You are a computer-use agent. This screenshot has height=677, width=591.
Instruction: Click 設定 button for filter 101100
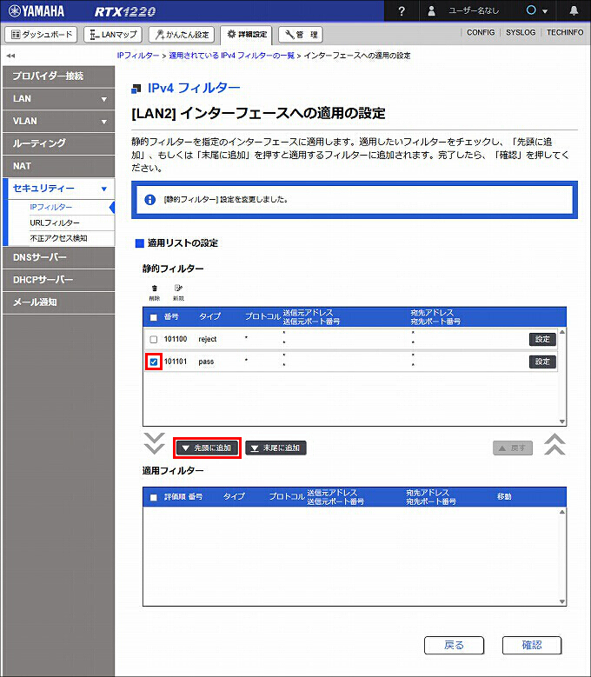coord(542,339)
